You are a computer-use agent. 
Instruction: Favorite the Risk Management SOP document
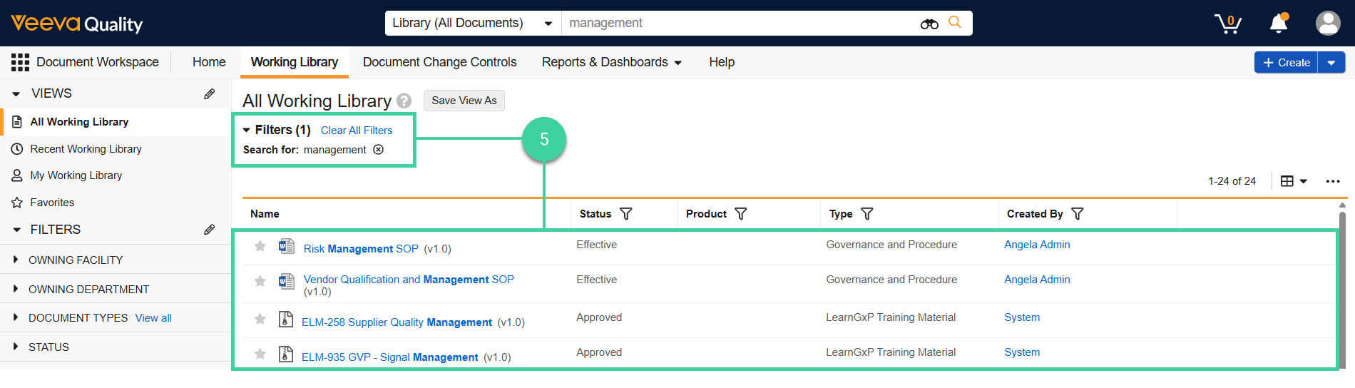(x=260, y=246)
